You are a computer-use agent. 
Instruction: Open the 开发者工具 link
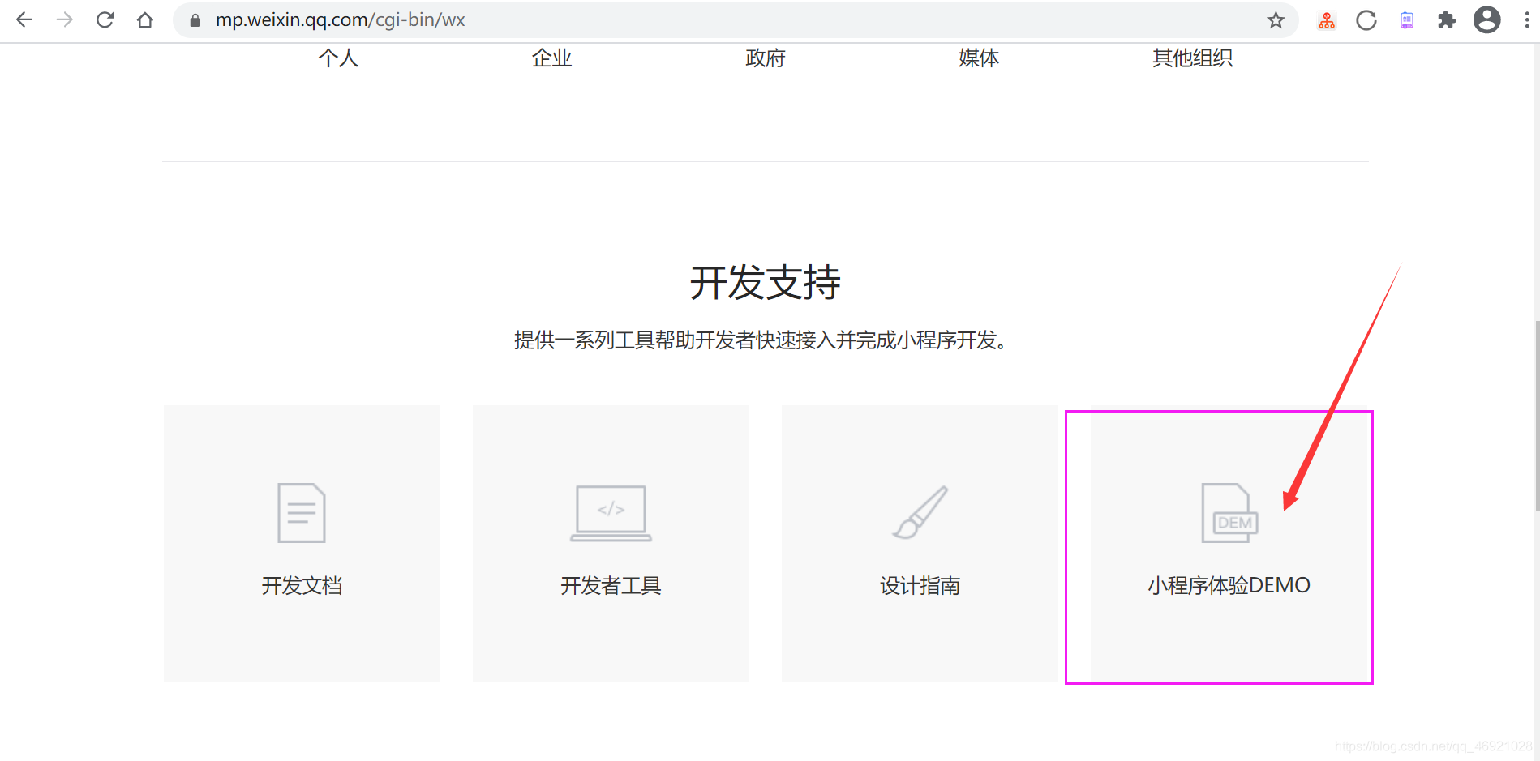[611, 585]
